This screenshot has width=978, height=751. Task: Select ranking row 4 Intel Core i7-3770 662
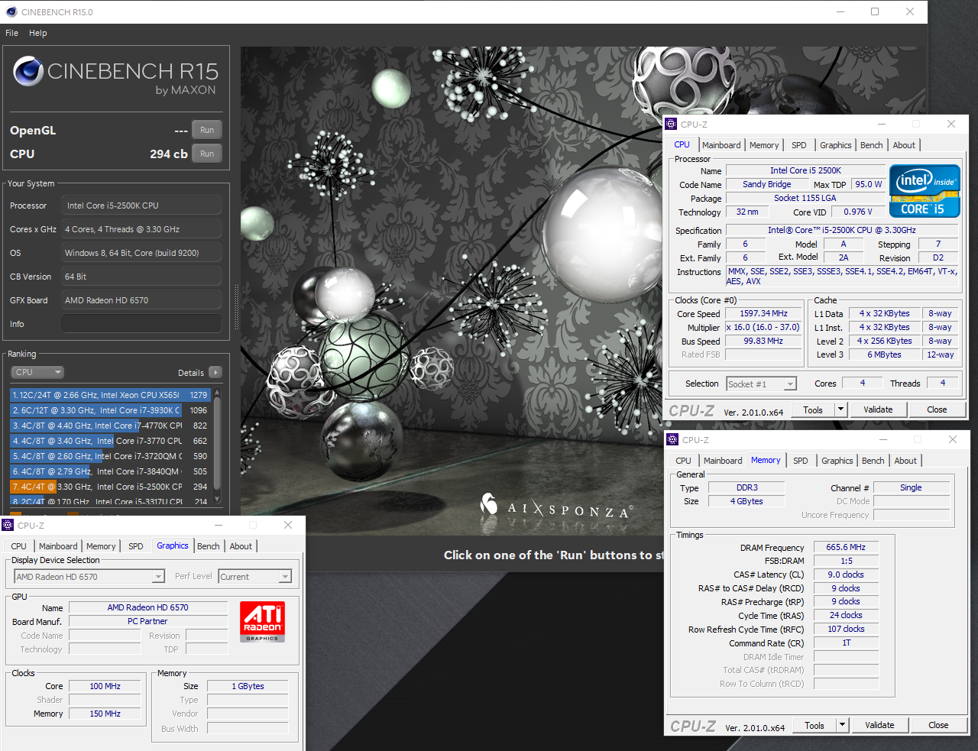coord(111,441)
